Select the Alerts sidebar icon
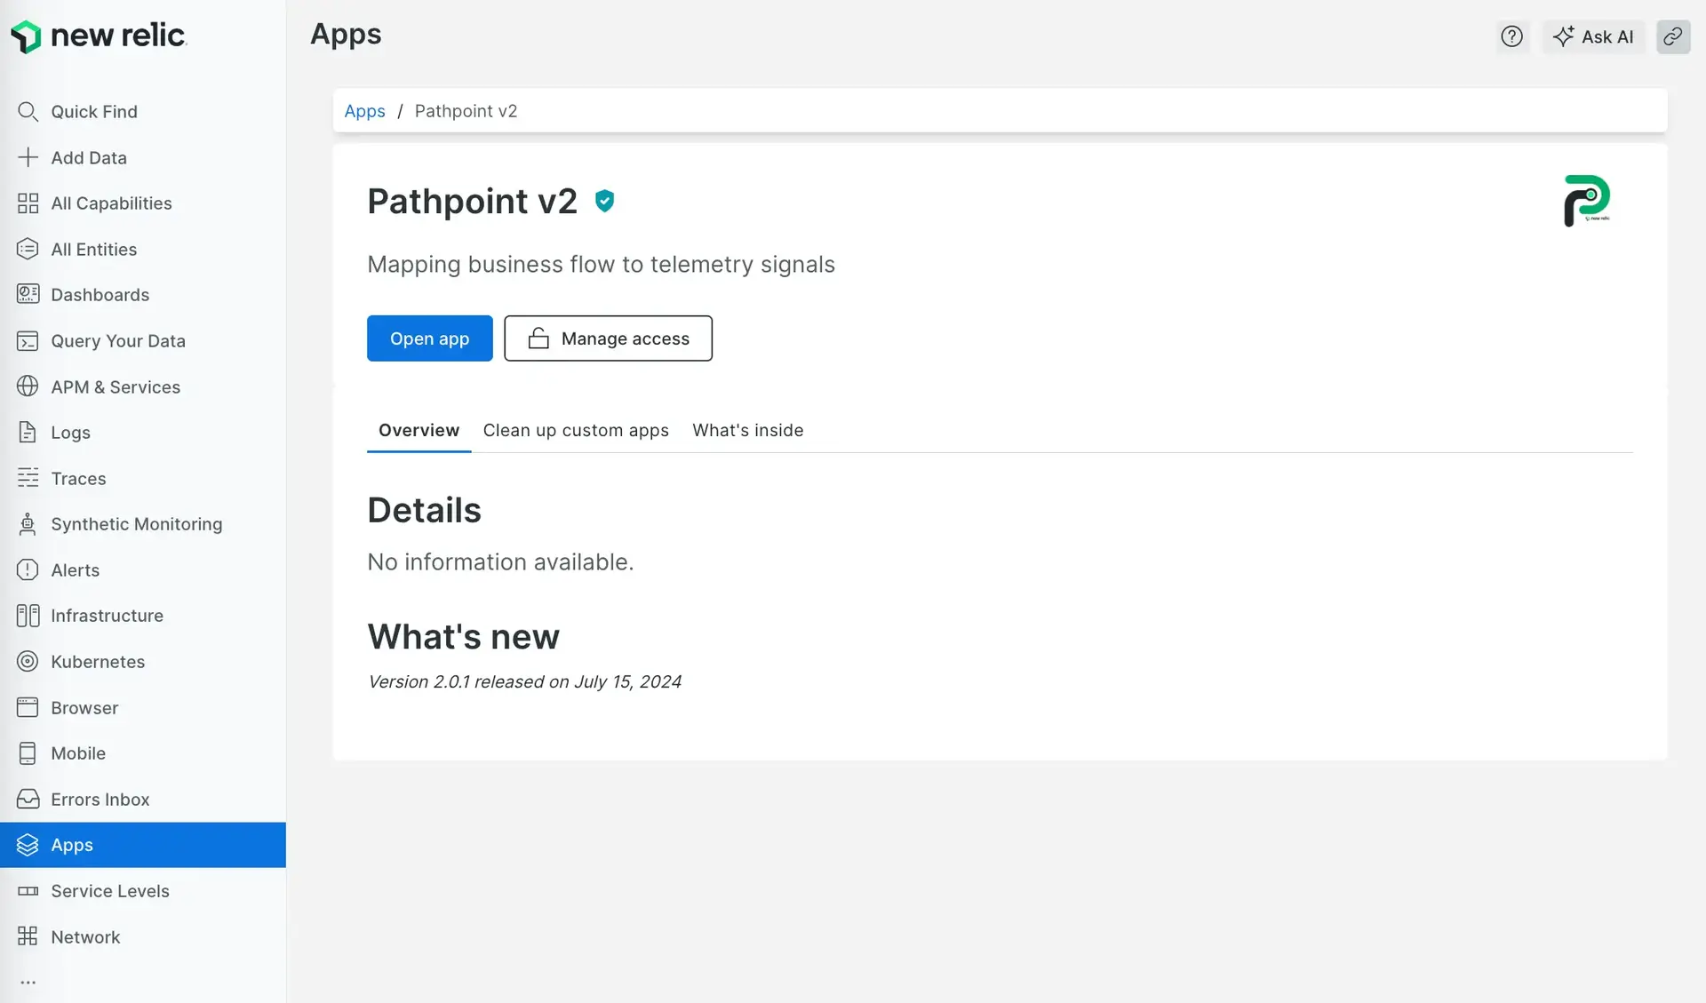Image resolution: width=1706 pixels, height=1003 pixels. (27, 569)
